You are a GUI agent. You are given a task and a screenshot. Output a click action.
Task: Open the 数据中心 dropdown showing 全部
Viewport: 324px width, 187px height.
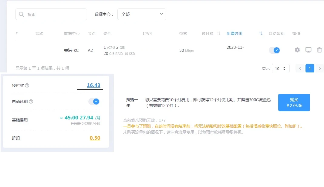pos(142,14)
